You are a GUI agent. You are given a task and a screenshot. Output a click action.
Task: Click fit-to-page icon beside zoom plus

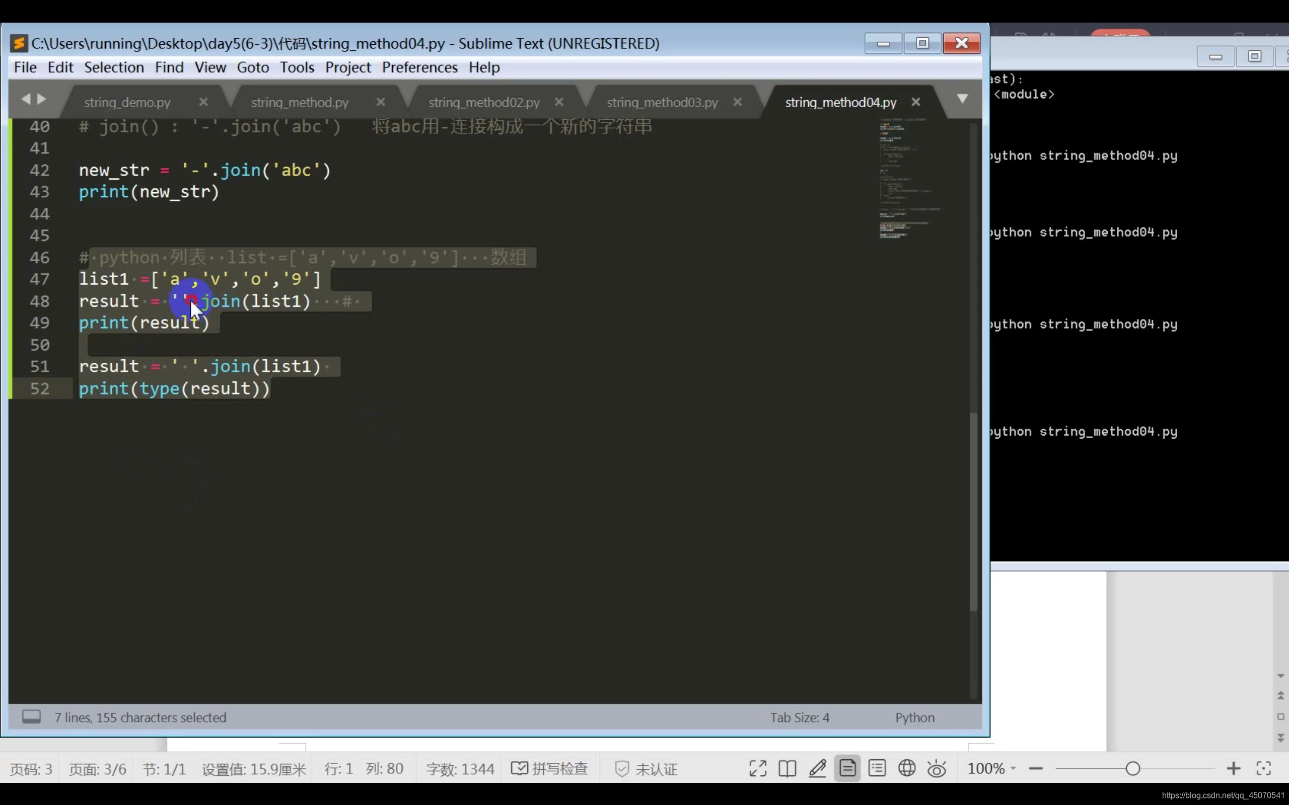[1263, 768]
